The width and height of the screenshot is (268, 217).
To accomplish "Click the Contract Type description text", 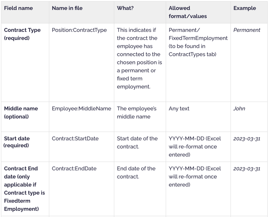I will pos(139,58).
